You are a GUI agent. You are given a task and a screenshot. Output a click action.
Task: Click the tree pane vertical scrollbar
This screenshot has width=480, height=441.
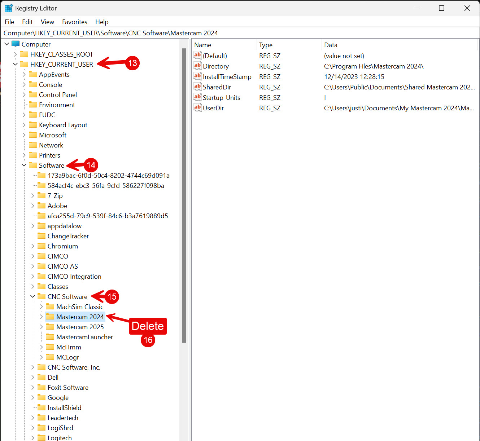tap(184, 195)
